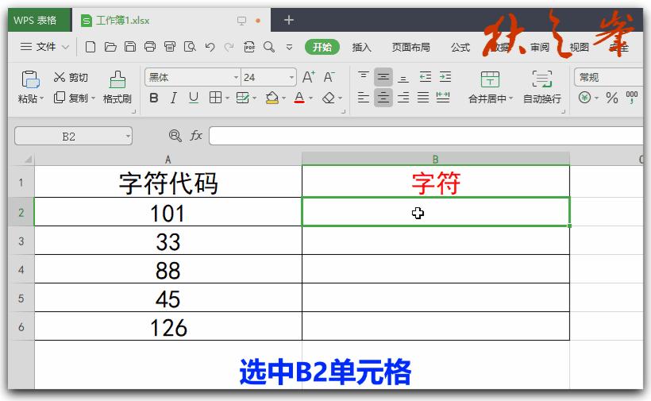The image size is (651, 401).
Task: Open the font size 24 dropdown
Action: 291,77
